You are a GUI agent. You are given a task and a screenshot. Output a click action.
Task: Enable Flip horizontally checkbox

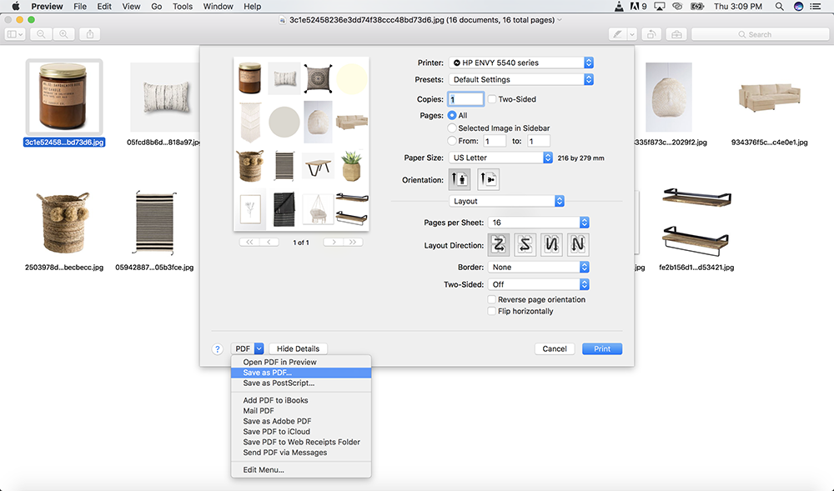tap(492, 312)
